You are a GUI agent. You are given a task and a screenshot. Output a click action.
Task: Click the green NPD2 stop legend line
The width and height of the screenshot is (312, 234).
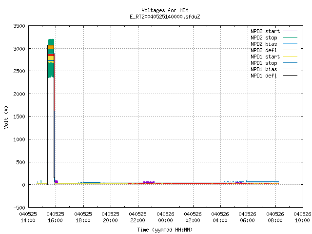[290, 38]
